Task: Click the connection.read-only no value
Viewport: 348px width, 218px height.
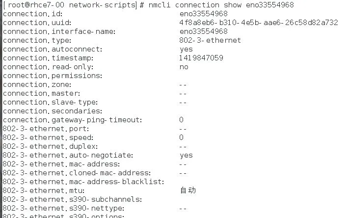Action: (x=184, y=67)
